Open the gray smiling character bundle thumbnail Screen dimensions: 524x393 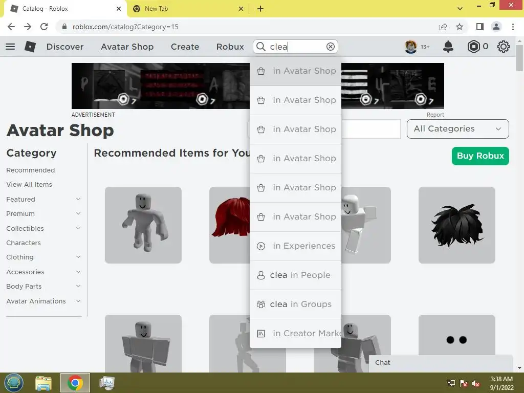pyautogui.click(x=143, y=225)
